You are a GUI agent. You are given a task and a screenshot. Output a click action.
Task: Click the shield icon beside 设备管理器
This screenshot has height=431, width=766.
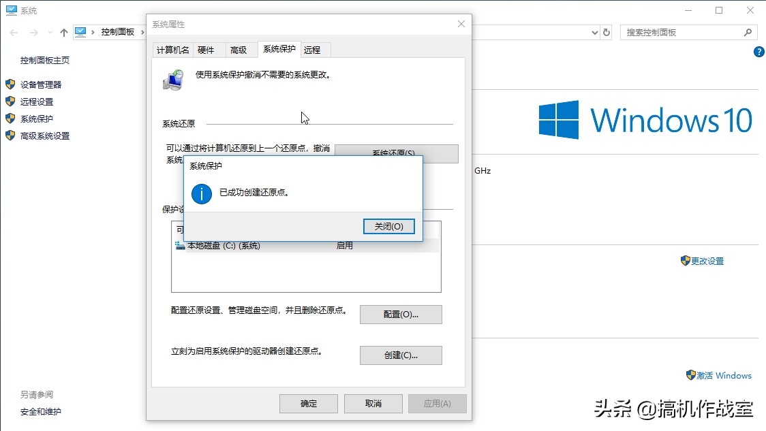(10, 84)
